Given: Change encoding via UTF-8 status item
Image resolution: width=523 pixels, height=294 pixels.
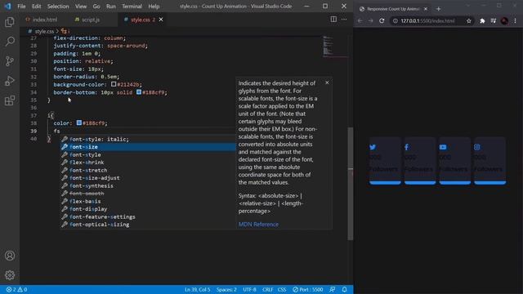Looking at the screenshot, I should point(249,289).
